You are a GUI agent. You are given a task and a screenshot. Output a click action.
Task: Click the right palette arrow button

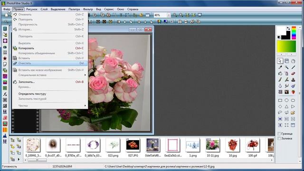(291, 55)
